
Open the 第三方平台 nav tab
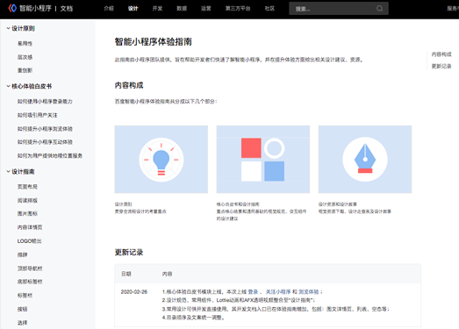[238, 9]
